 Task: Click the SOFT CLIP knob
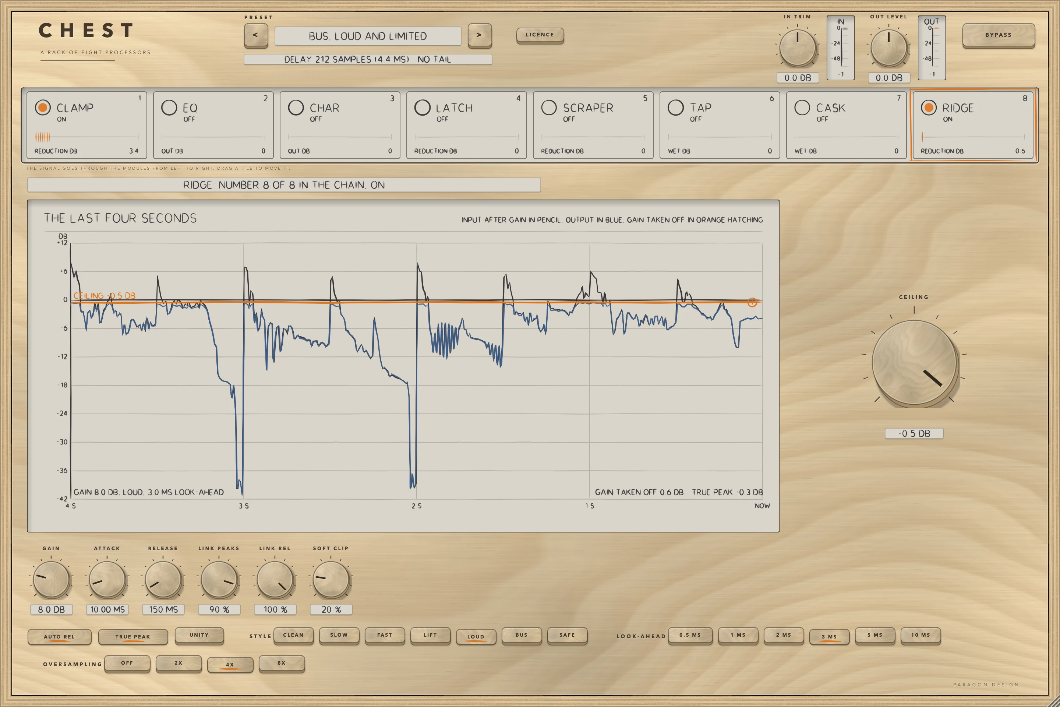(x=331, y=579)
